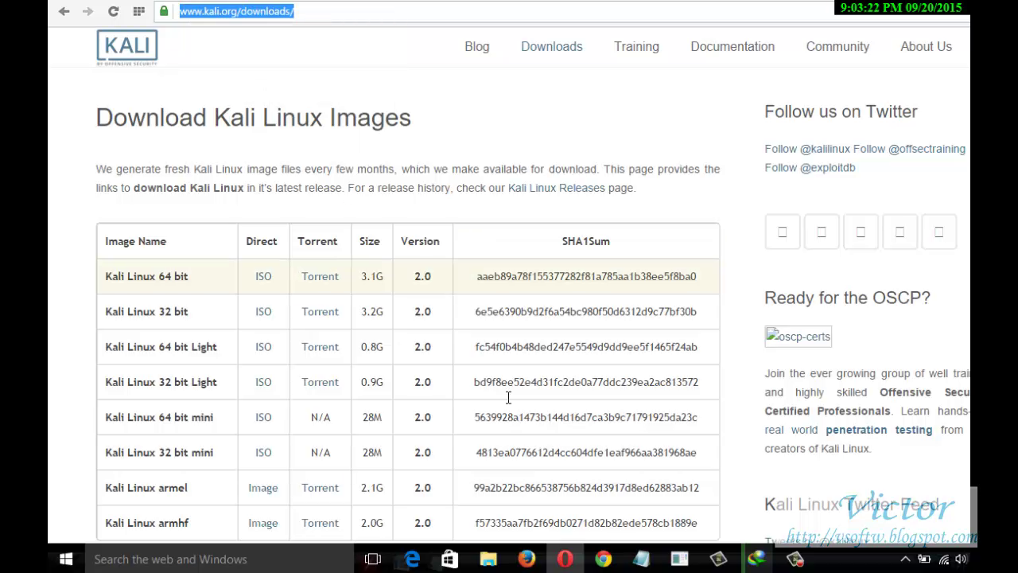
Task: Get the Kali Linux armhf Torrent
Action: point(320,523)
